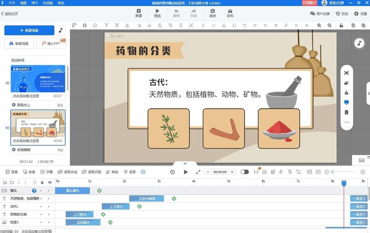The image size is (370, 233).
Task: Click the 预览 (Preview) icon
Action: [x=157, y=13]
